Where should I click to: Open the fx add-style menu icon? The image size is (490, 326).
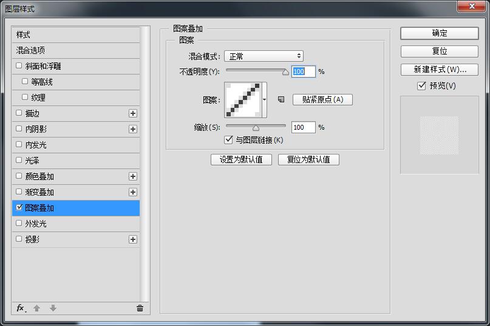(21, 308)
